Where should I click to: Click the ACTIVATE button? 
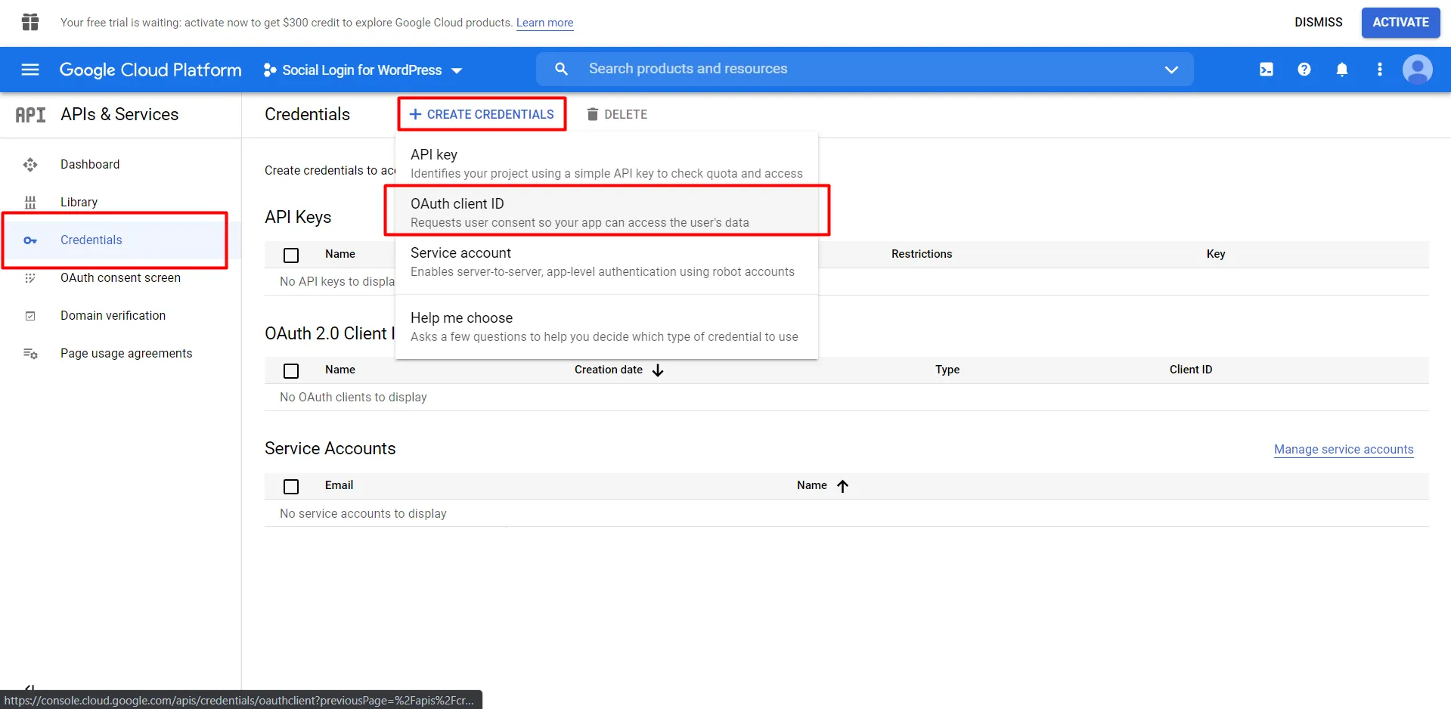1400,23
